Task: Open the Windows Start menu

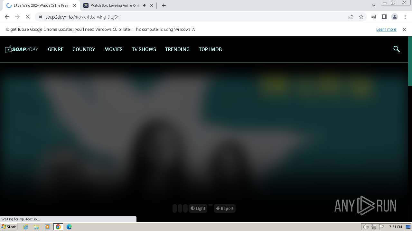Action: click(9, 227)
